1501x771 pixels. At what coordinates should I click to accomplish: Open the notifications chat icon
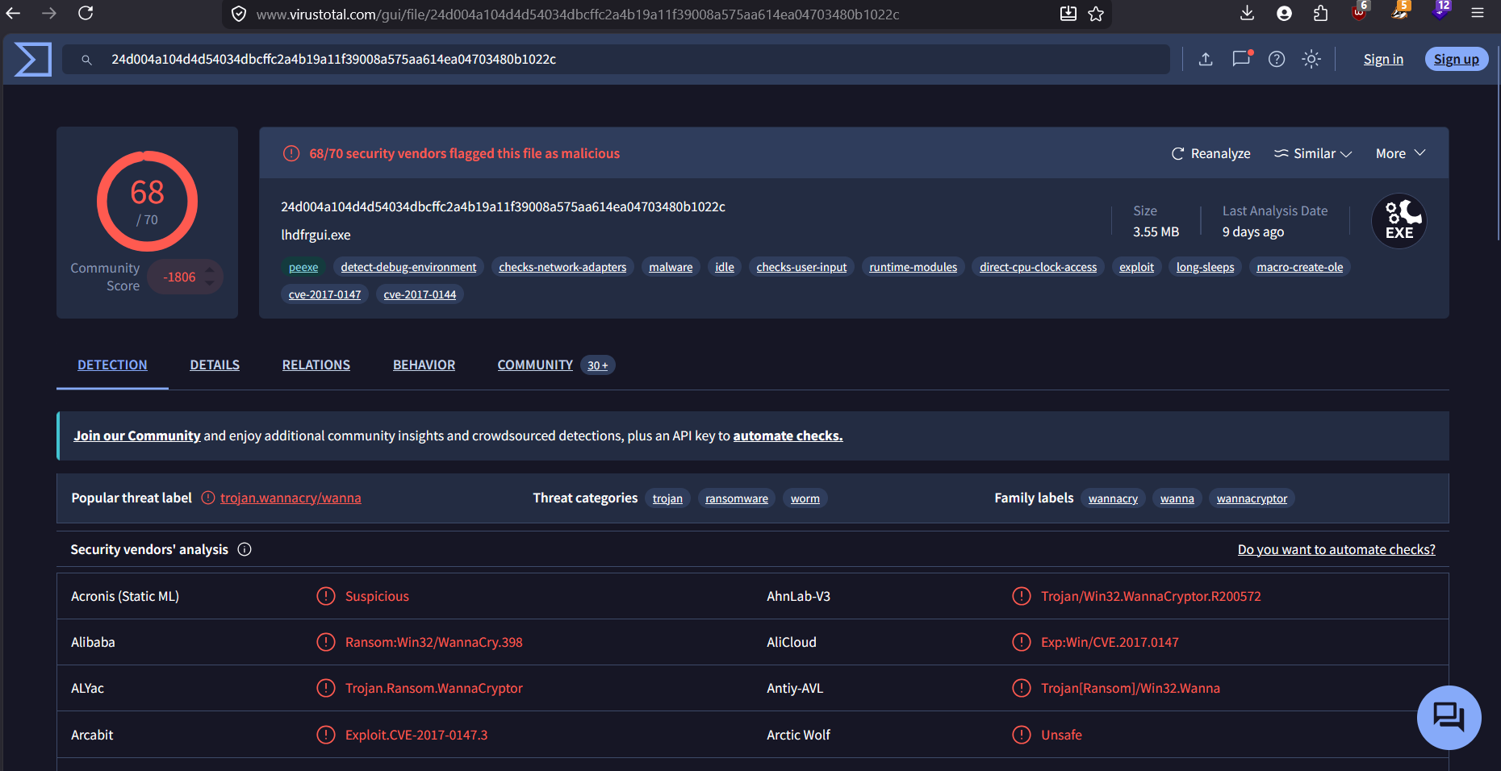1242,58
